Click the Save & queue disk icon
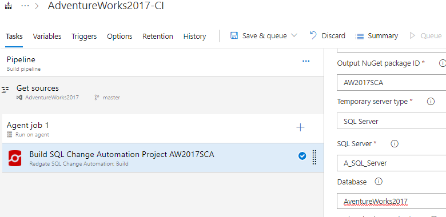This screenshot has width=446, height=217. click(234, 36)
